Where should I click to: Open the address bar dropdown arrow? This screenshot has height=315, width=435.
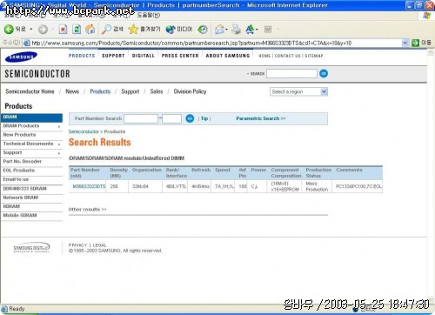click(405, 43)
